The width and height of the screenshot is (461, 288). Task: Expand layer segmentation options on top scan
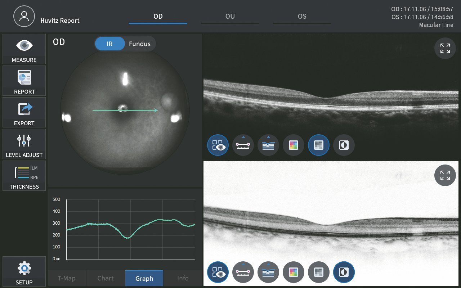268,145
